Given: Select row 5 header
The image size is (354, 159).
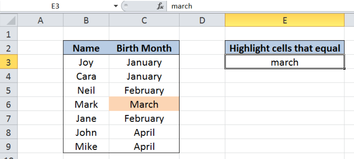Looking at the screenshot, I should 9,90.
